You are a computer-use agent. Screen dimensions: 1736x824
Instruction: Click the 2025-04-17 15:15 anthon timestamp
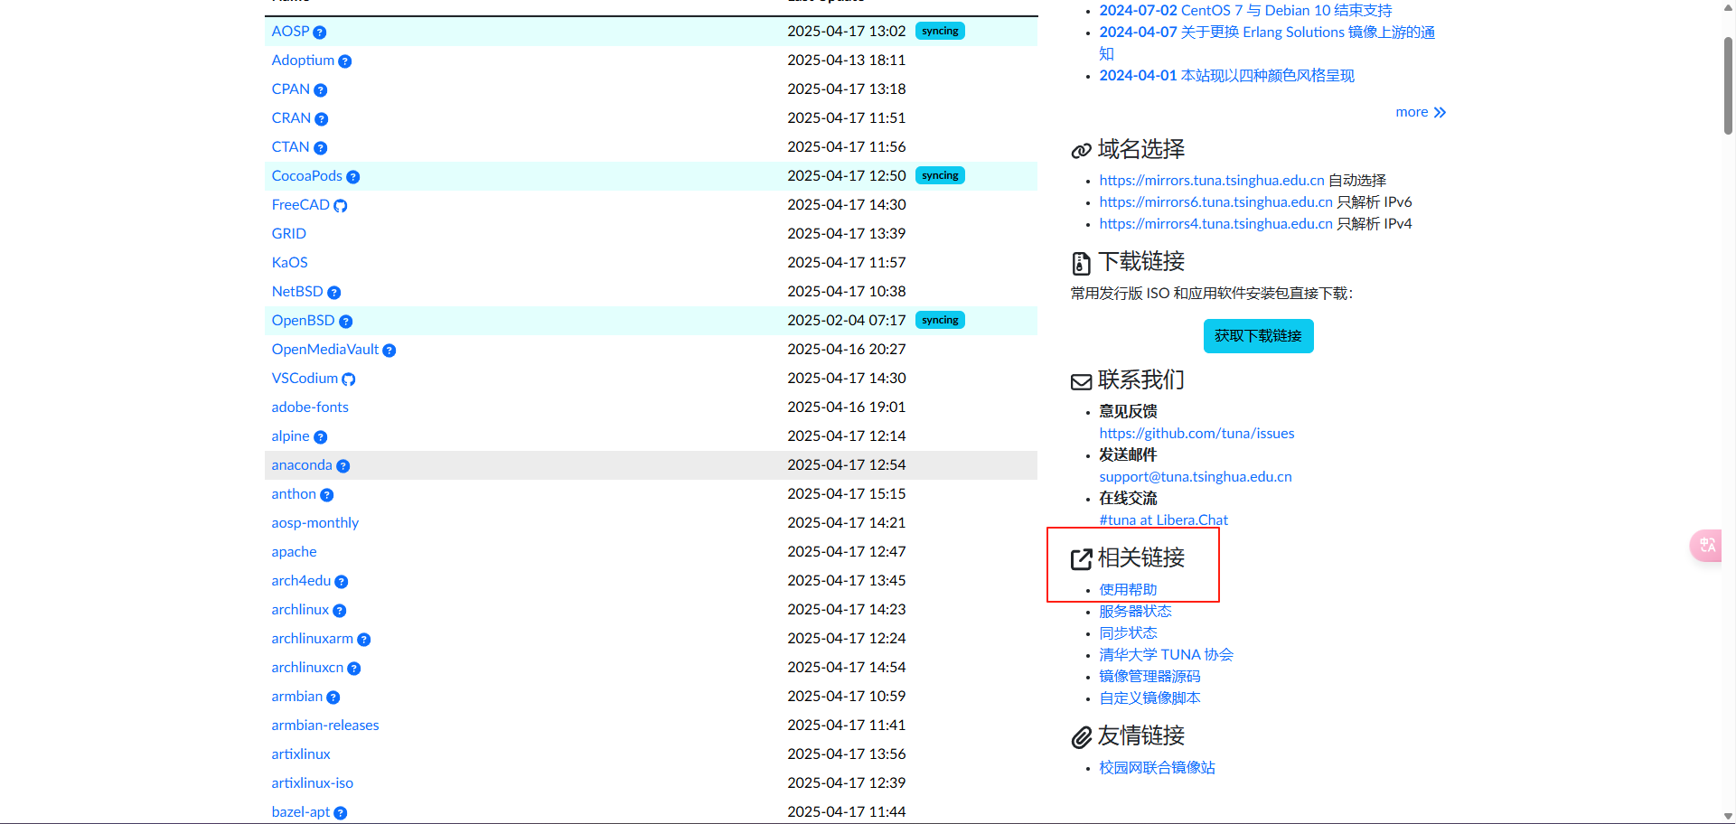pyautogui.click(x=846, y=493)
